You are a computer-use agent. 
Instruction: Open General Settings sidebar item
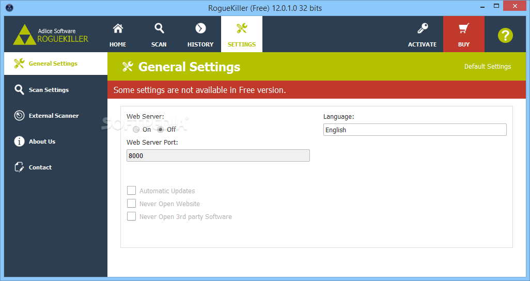point(56,64)
